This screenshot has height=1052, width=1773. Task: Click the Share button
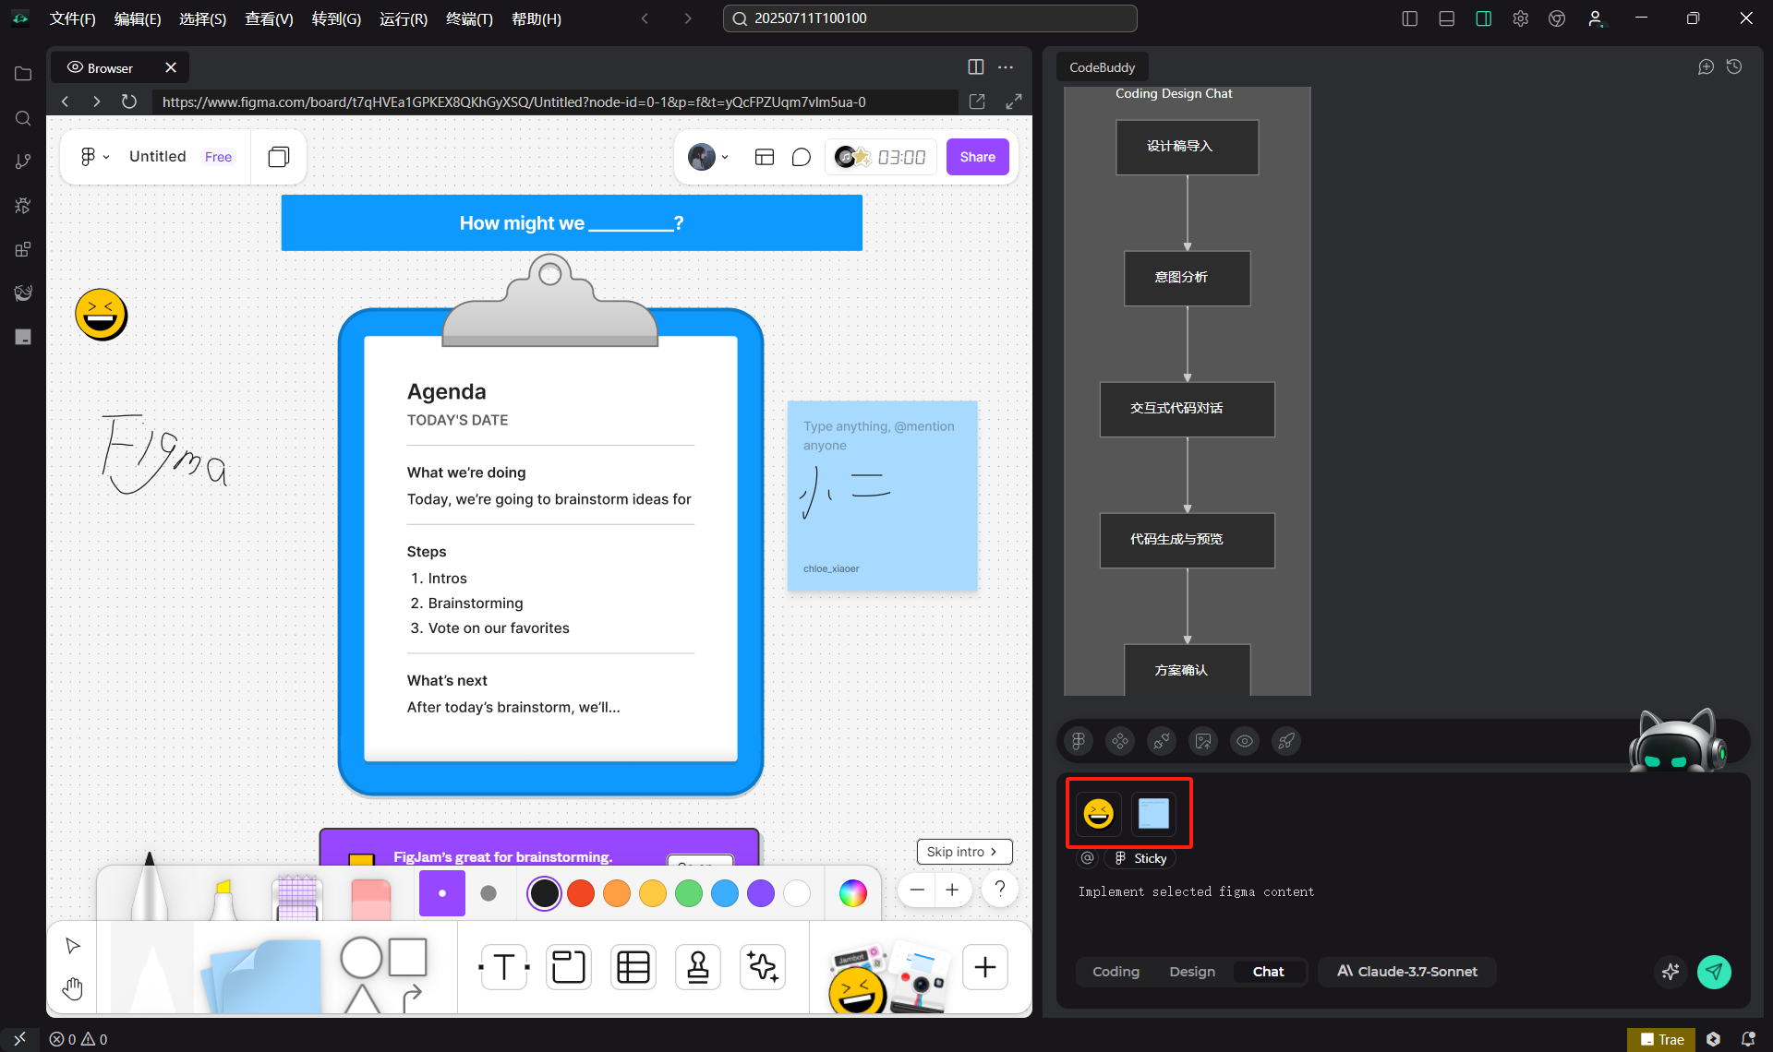pyautogui.click(x=977, y=157)
